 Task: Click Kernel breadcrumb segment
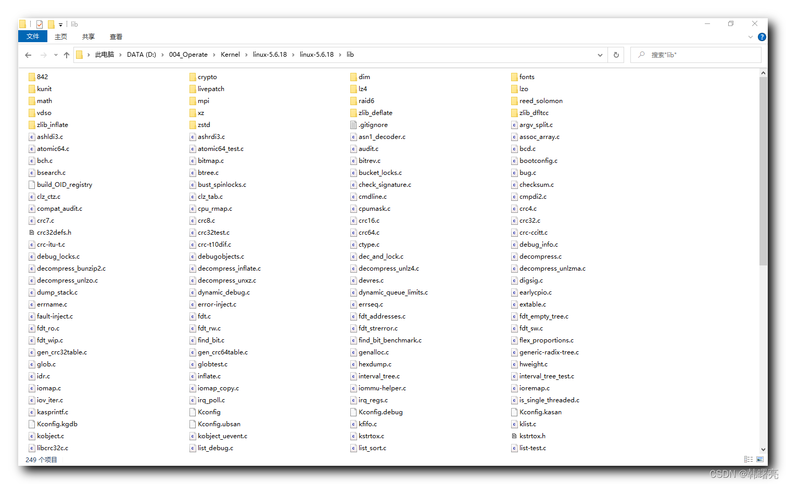tap(230, 55)
